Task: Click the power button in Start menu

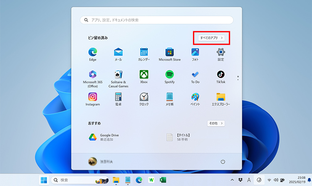Action: pos(223,161)
